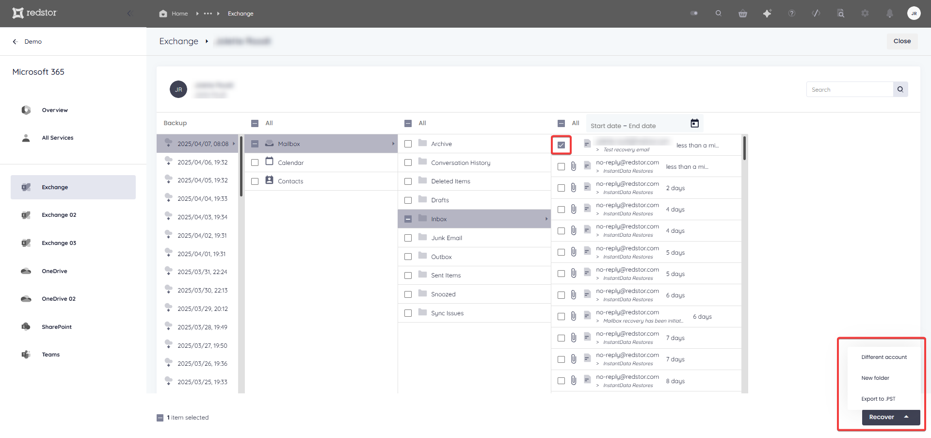The width and height of the screenshot is (931, 438).
Task: Click the sparkle AI icon in the header
Action: coord(767,14)
